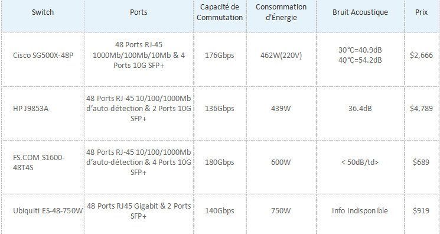
Task: Select the $689 price cell
Action: coord(421,162)
